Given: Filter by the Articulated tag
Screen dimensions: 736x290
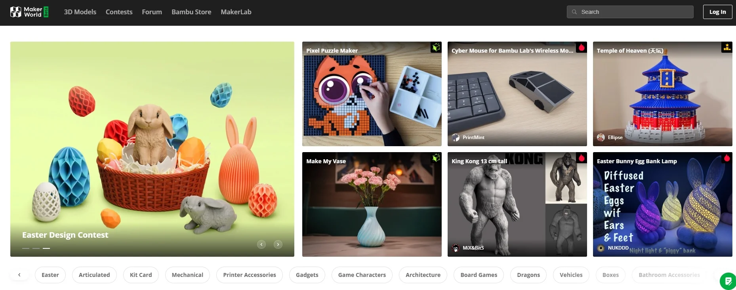Looking at the screenshot, I should coord(94,275).
